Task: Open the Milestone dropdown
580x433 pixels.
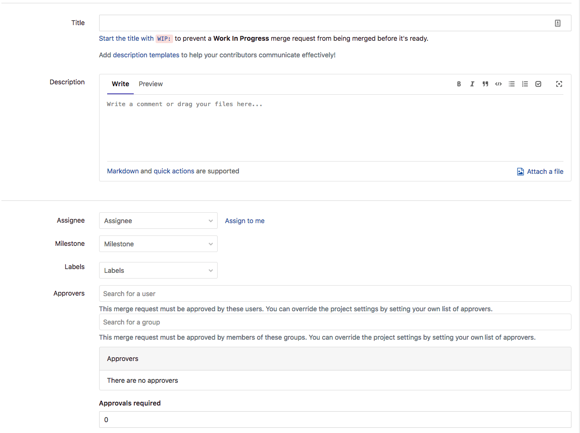Action: 158,244
